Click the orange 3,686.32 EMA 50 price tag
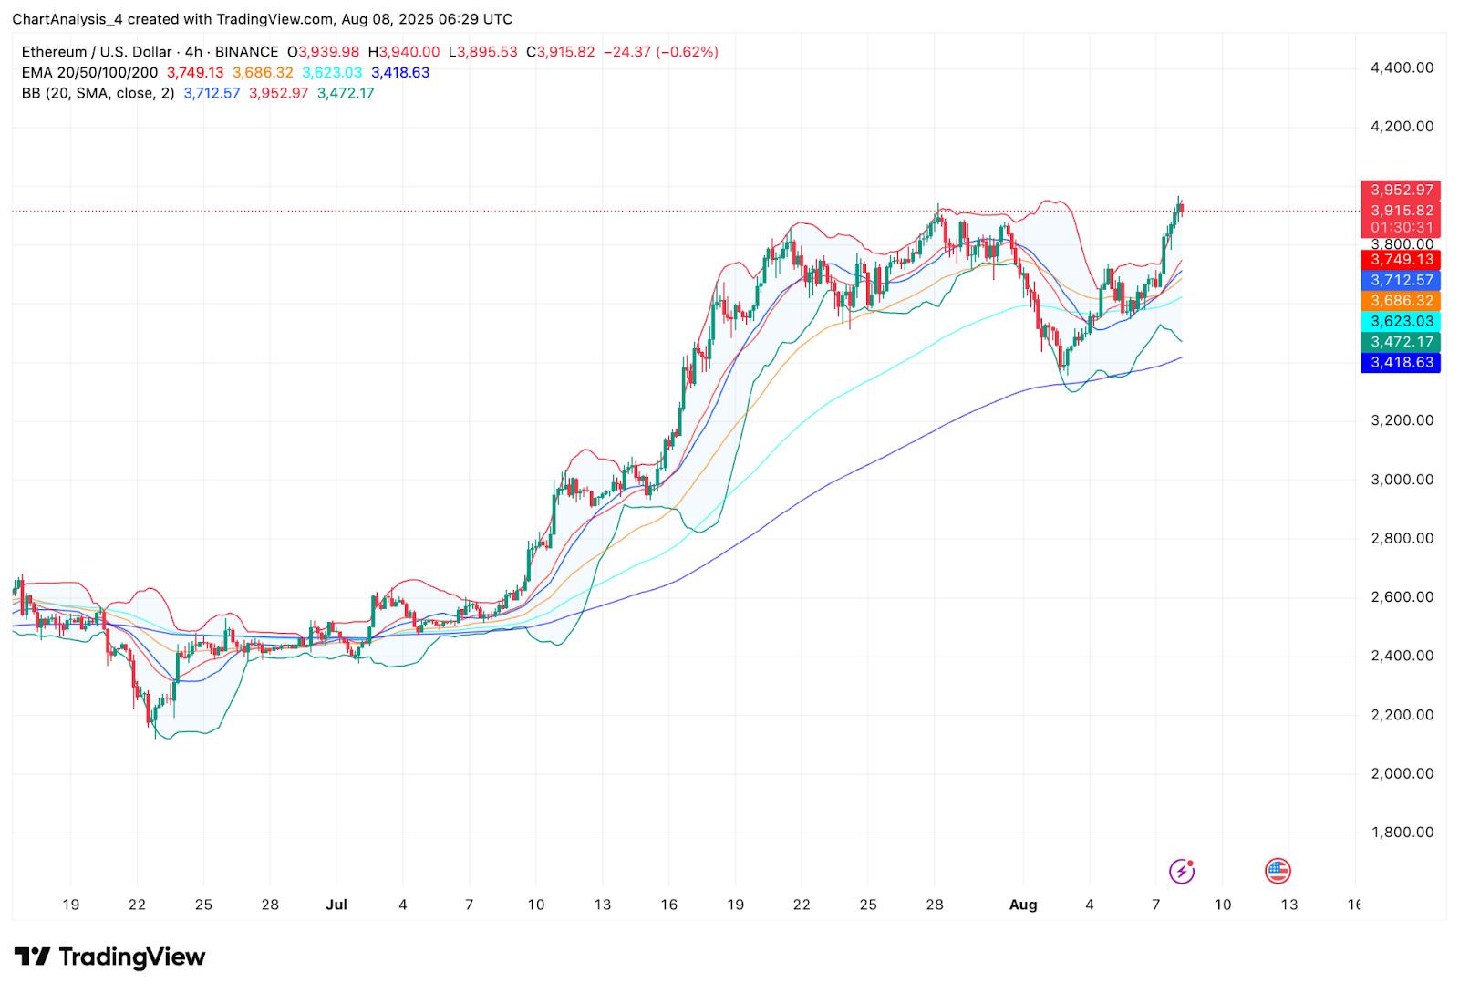This screenshot has width=1459, height=993. [x=1400, y=300]
